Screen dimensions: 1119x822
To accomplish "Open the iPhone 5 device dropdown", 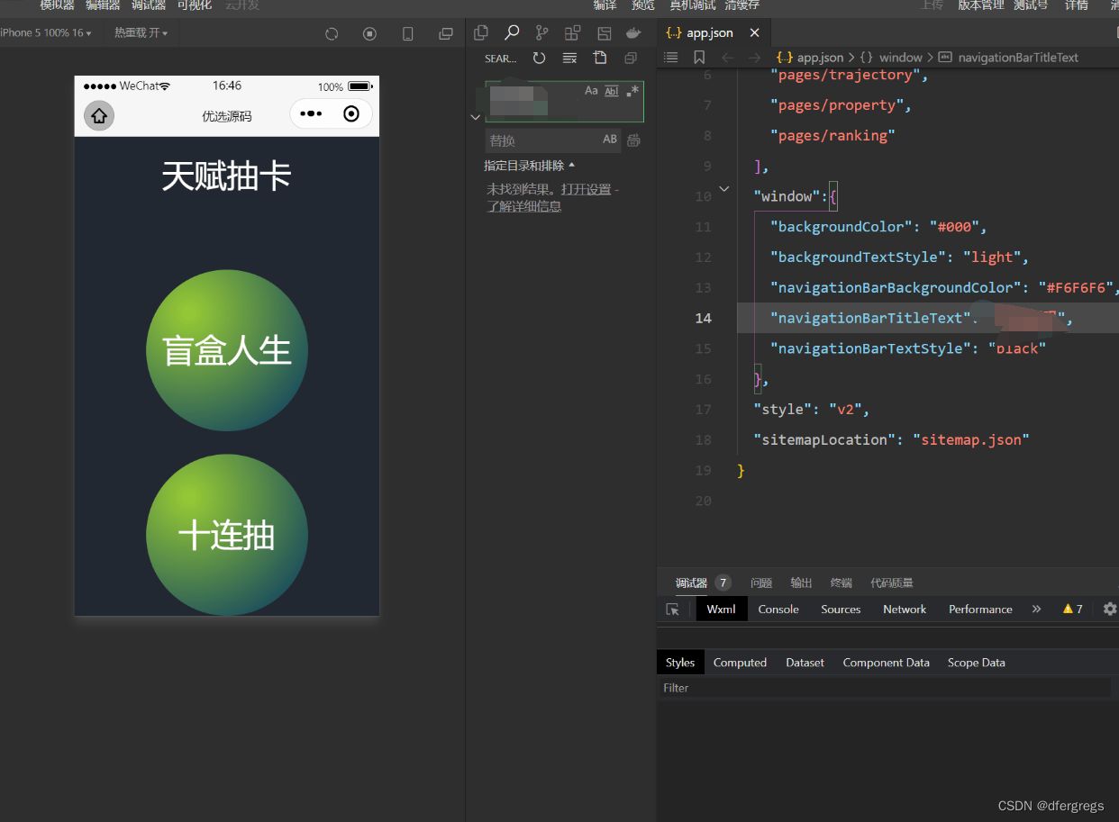I will (x=47, y=33).
